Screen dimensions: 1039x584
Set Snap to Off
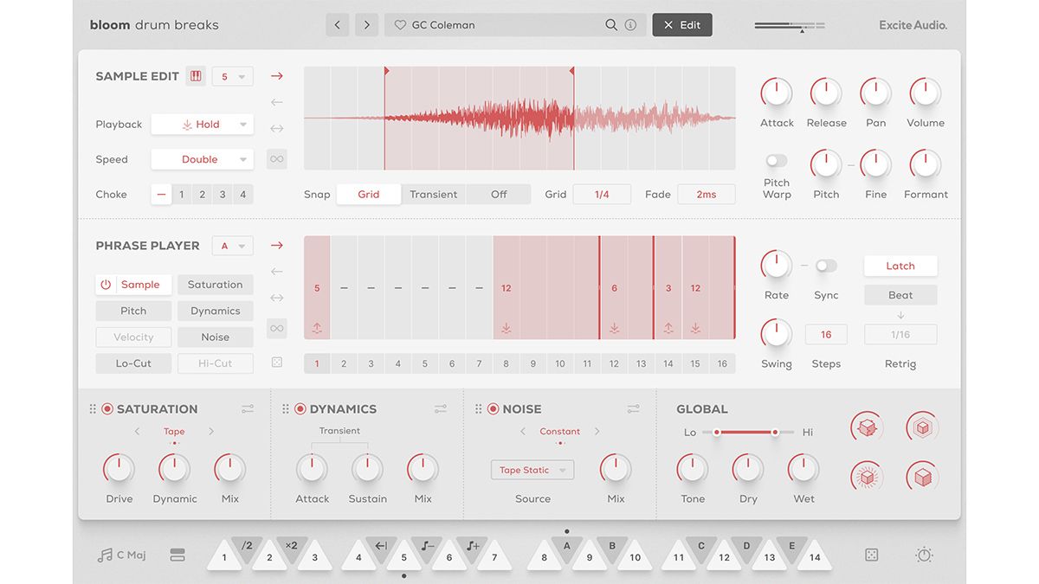(x=499, y=195)
